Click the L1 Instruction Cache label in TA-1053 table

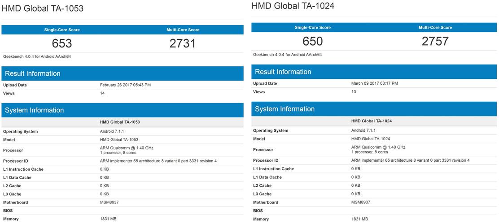(x=23, y=169)
